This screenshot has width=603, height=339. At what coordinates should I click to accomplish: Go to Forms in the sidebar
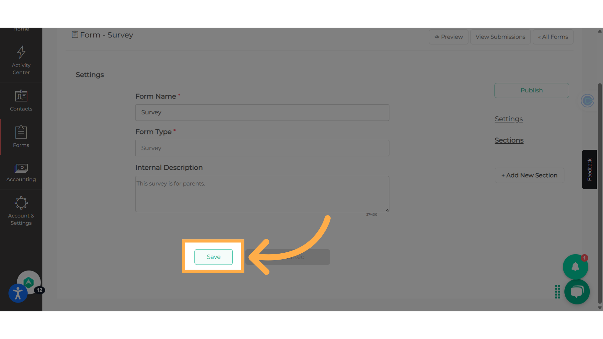click(21, 137)
